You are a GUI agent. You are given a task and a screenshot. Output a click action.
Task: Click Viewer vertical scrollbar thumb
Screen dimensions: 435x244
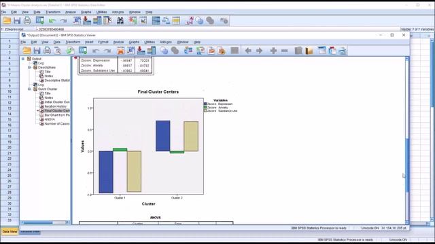(x=407, y=165)
